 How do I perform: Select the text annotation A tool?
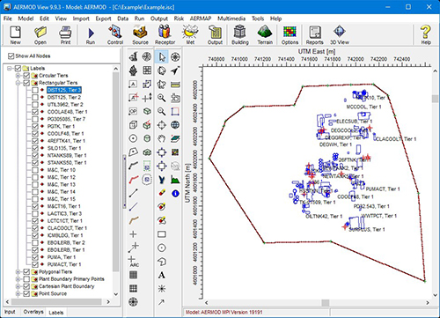[x=162, y=275]
